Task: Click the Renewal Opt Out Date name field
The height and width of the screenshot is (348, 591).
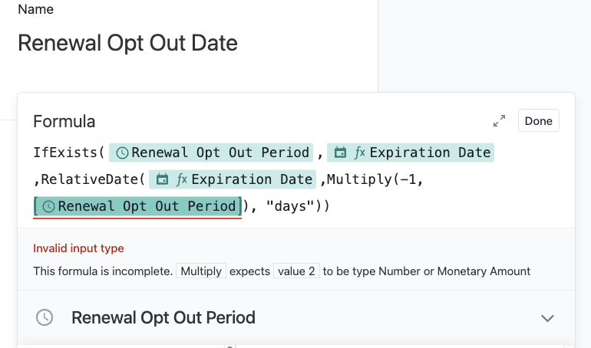Action: (x=127, y=43)
